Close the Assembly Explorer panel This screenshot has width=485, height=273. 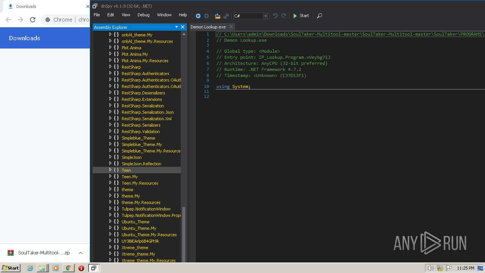tap(183, 27)
